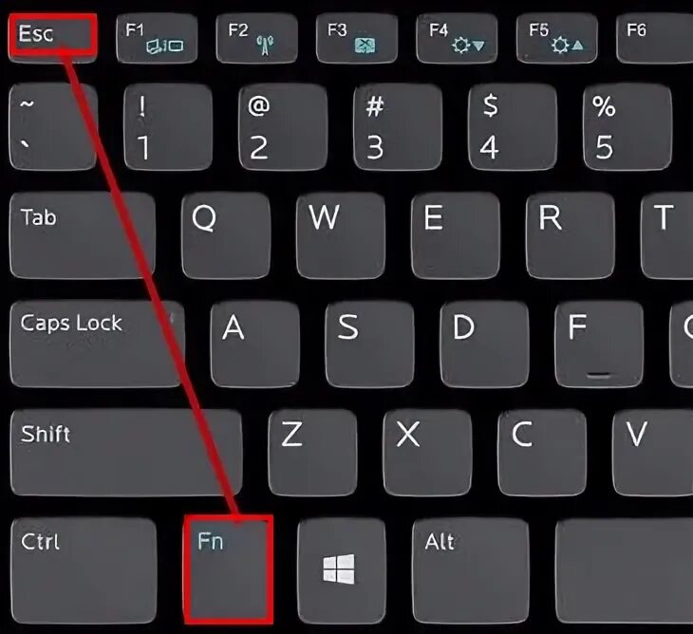Click the Q letter key
Viewport: 693px width, 634px height.
[x=226, y=235]
